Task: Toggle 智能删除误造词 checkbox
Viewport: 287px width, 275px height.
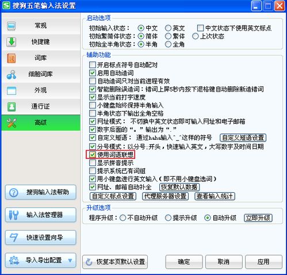Action: (93, 89)
